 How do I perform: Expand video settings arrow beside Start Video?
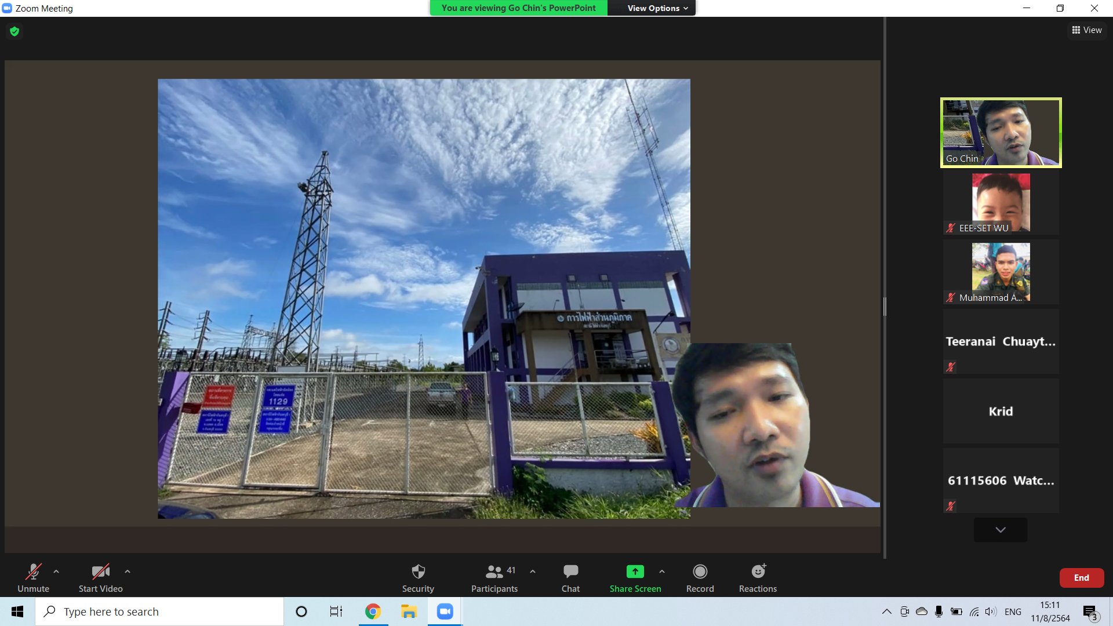click(128, 572)
